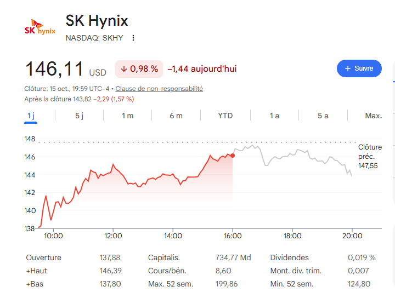The width and height of the screenshot is (395, 298).
Task: Click the Après la clôture 143,82 text
Action: [58, 99]
